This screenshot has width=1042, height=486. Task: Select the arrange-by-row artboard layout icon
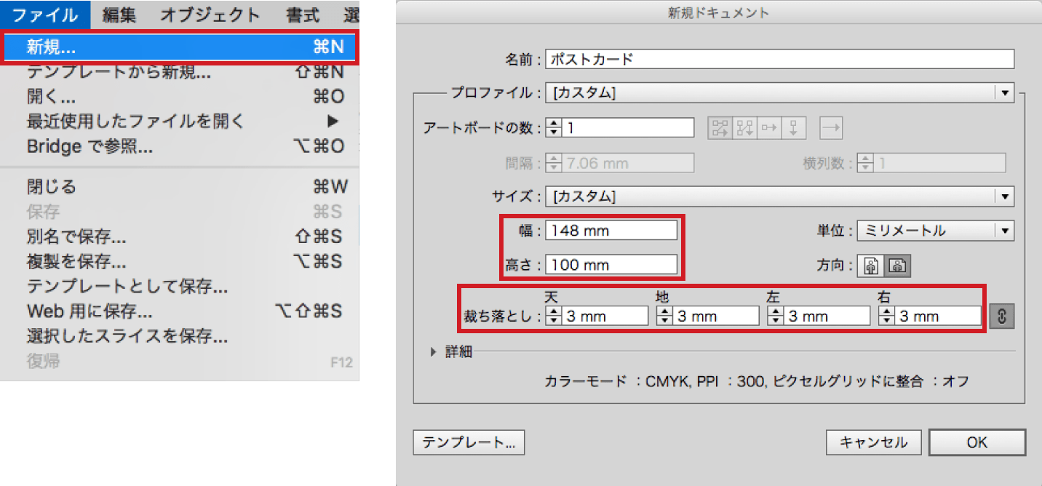pos(768,128)
